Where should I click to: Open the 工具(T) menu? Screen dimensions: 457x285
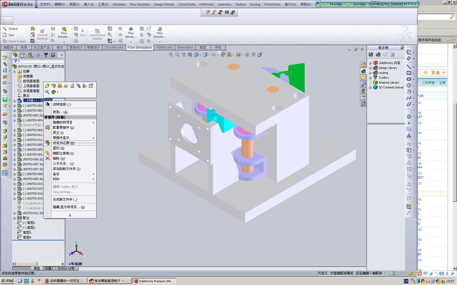pos(103,4)
